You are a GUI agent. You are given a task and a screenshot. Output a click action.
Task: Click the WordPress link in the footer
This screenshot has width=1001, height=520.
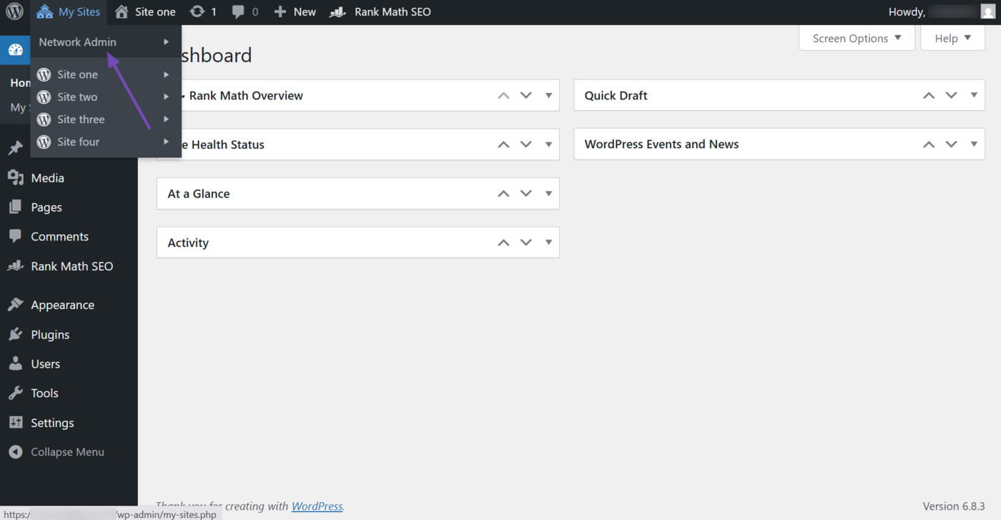[x=317, y=506]
